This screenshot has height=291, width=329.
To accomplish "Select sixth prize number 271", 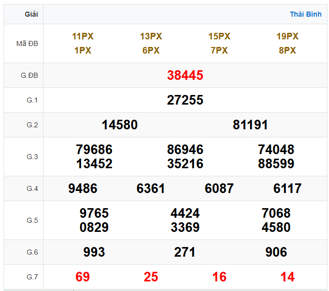I will pos(185,252).
